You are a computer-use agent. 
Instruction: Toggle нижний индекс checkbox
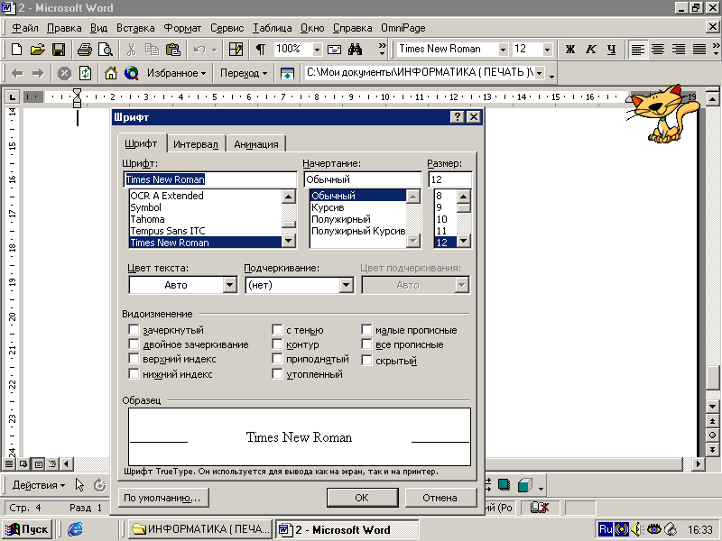click(x=134, y=374)
